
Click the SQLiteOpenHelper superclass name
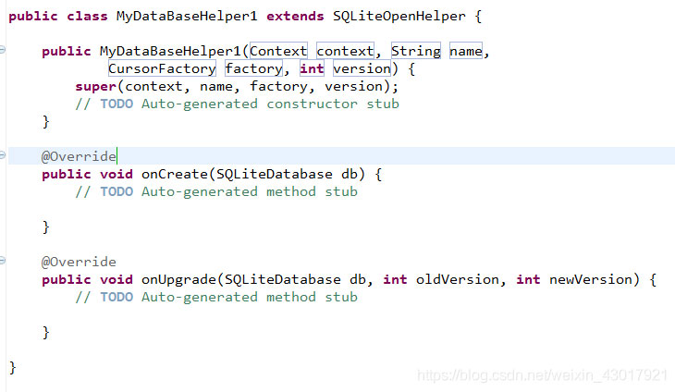pyautogui.click(x=399, y=17)
